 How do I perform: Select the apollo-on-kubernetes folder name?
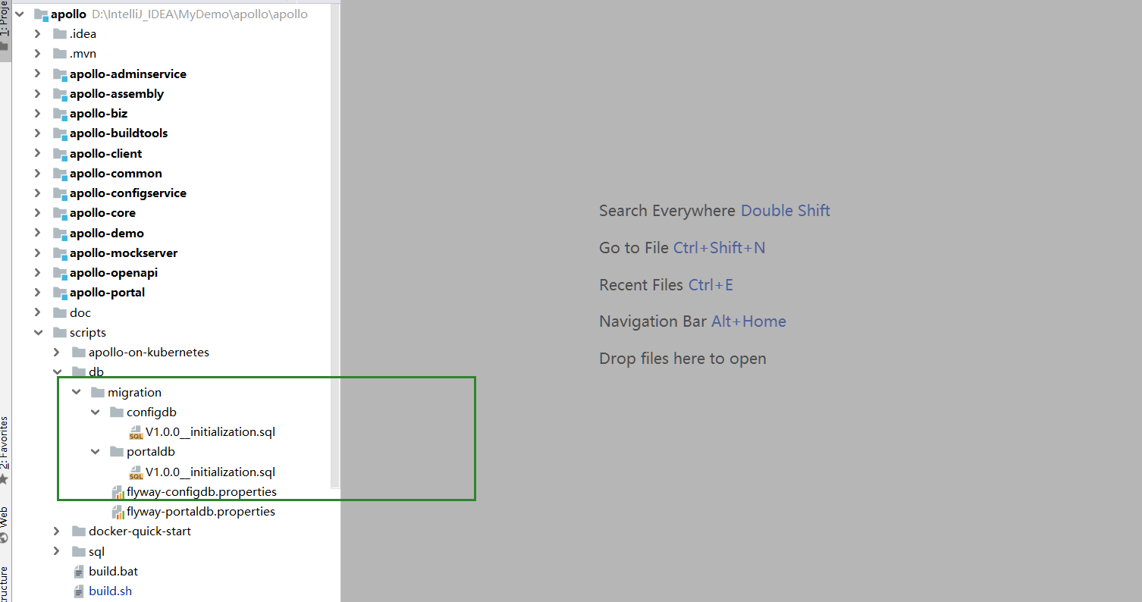pyautogui.click(x=149, y=353)
